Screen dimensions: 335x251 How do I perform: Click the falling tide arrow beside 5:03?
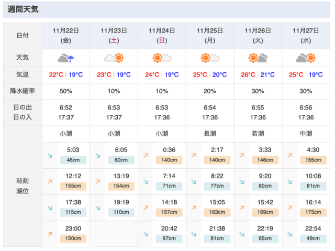coord(50,156)
